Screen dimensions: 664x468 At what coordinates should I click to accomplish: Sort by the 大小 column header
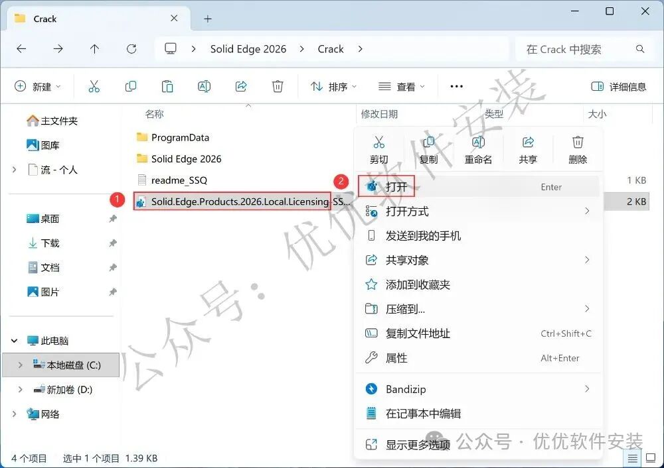[597, 114]
